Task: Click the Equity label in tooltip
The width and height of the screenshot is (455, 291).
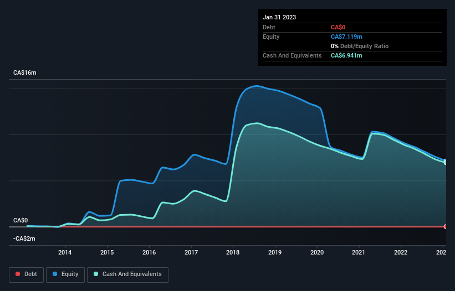Action: coord(271,37)
